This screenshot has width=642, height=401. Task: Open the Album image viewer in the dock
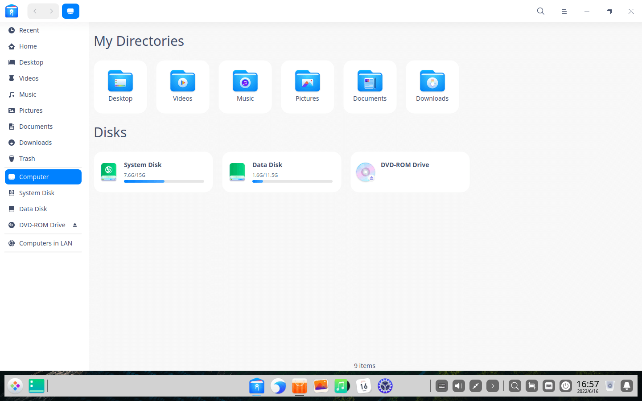321,386
